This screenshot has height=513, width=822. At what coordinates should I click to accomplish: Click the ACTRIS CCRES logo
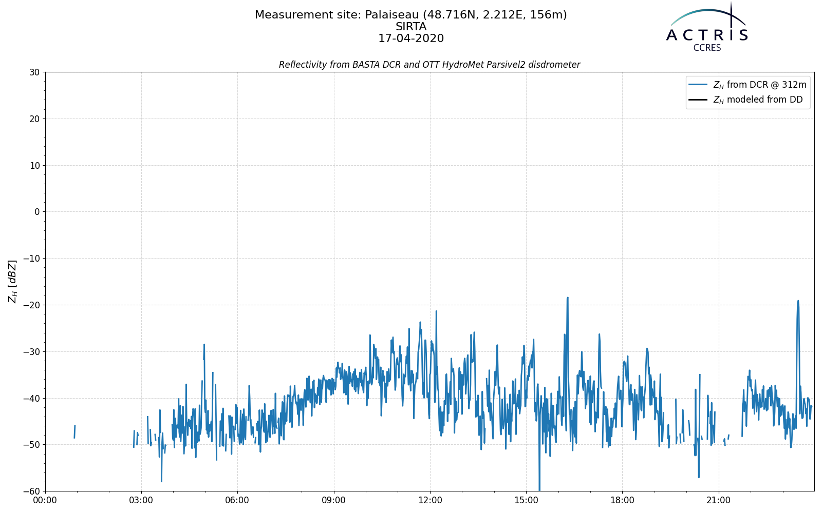[707, 27]
